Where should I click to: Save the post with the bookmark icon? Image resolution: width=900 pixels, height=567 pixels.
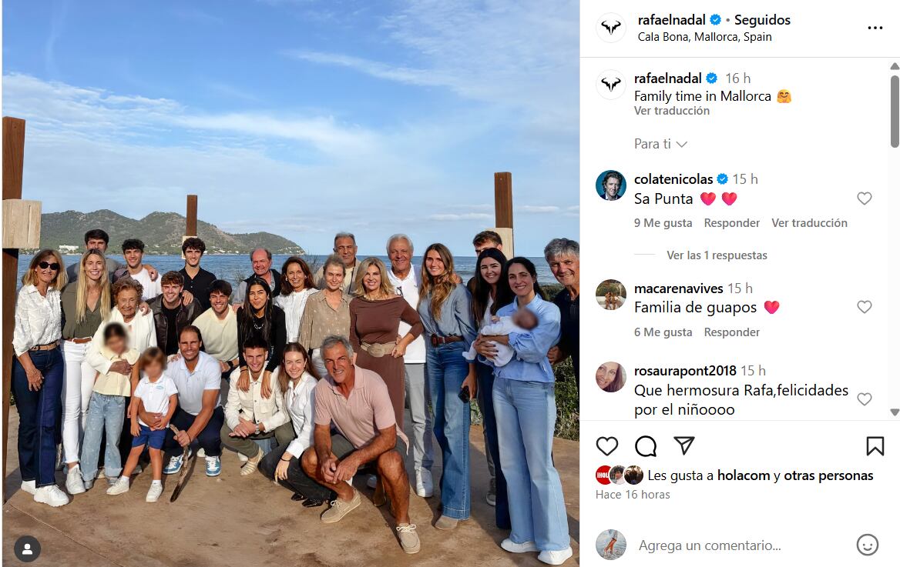(875, 445)
